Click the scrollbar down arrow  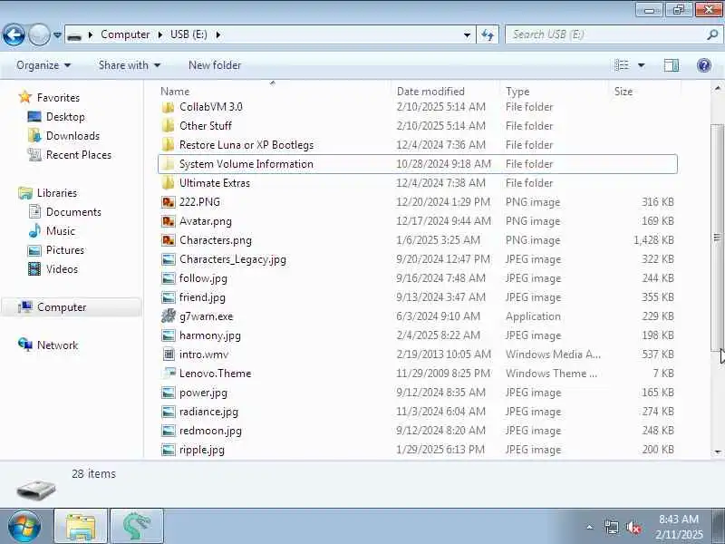[717, 452]
